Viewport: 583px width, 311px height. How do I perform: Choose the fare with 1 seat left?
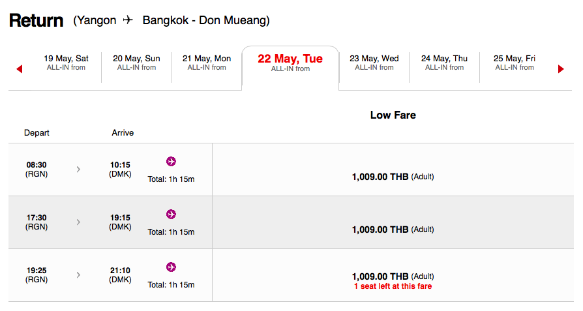(x=393, y=281)
